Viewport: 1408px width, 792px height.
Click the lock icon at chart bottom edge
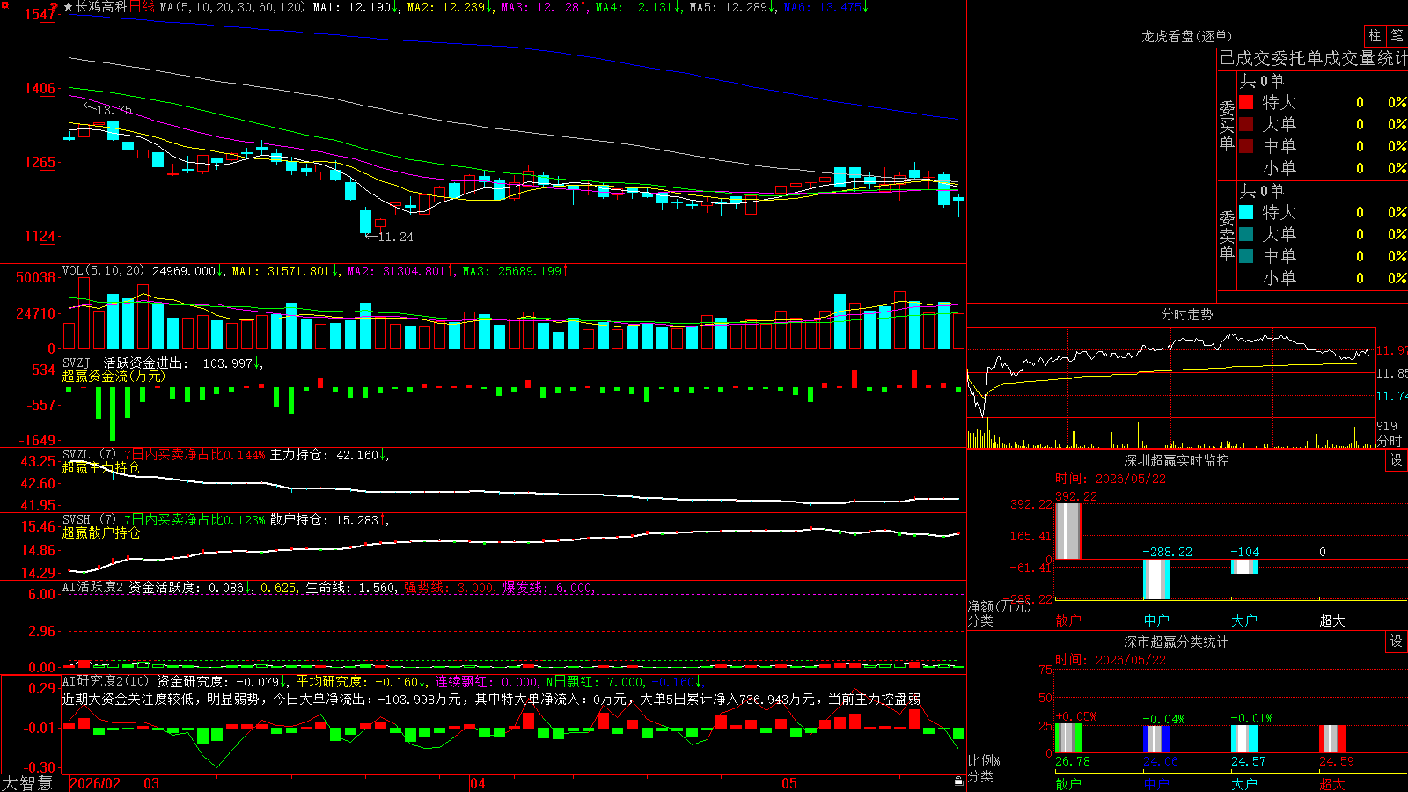pos(958,781)
